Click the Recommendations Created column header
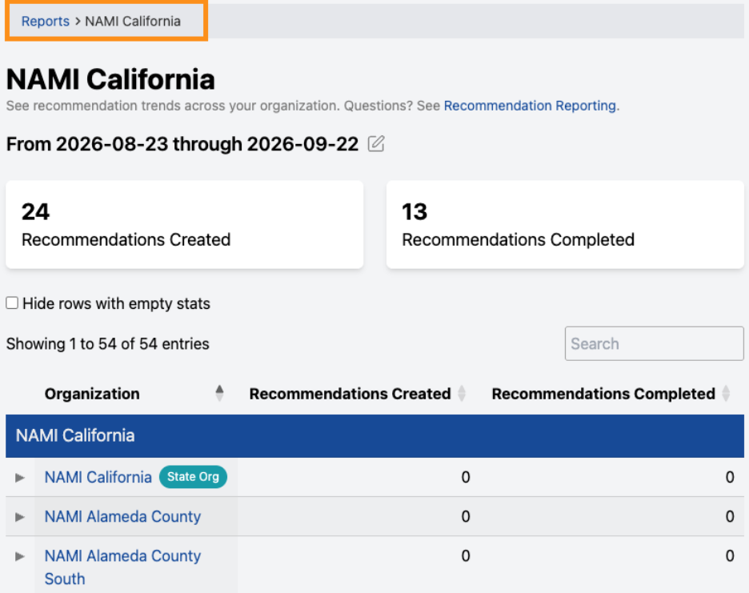Image resolution: width=749 pixels, height=593 pixels. coord(350,394)
